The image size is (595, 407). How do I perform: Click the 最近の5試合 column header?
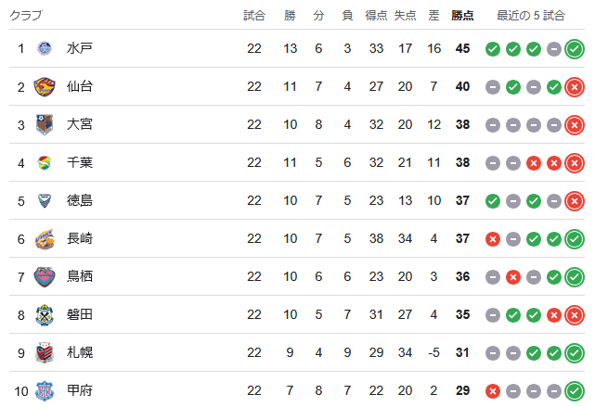(x=530, y=16)
